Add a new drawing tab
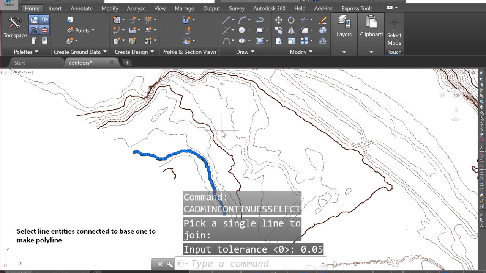The image size is (486, 273). 127,63
